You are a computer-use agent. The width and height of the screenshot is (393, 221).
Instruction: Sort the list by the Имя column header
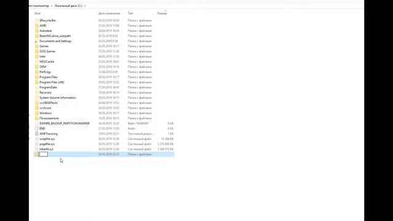tap(37, 14)
